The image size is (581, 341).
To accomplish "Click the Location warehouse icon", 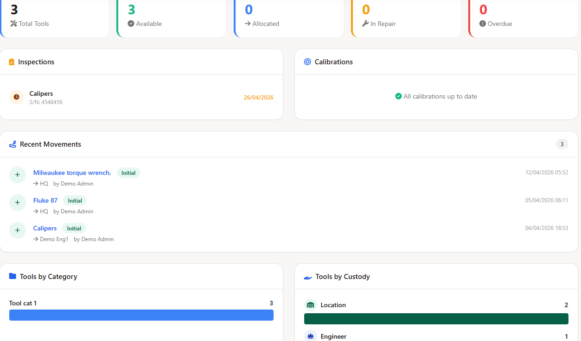I will pos(311,305).
